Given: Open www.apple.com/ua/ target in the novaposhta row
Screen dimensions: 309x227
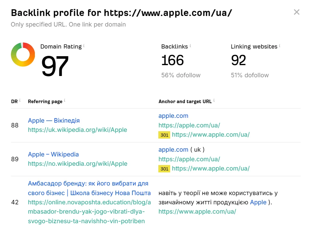Looking at the screenshot, I should pos(197,212).
